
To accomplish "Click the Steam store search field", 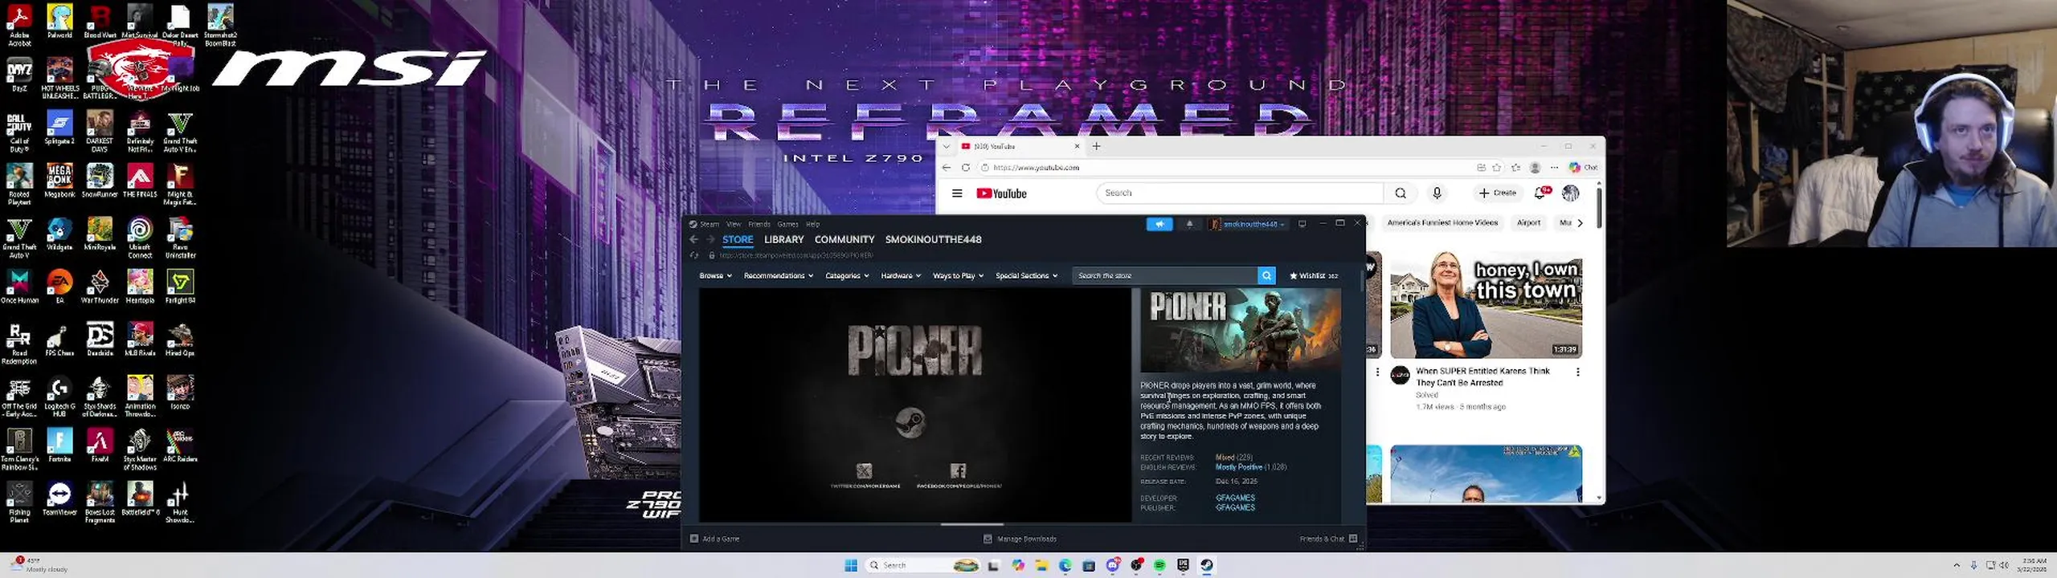I will 1164,275.
